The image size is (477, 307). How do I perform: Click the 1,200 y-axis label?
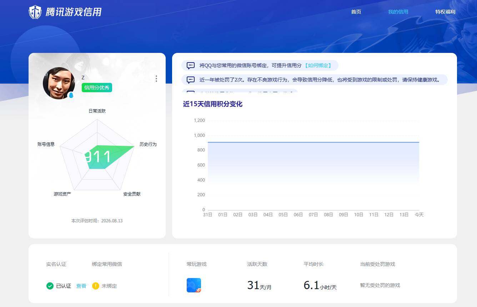click(x=199, y=120)
